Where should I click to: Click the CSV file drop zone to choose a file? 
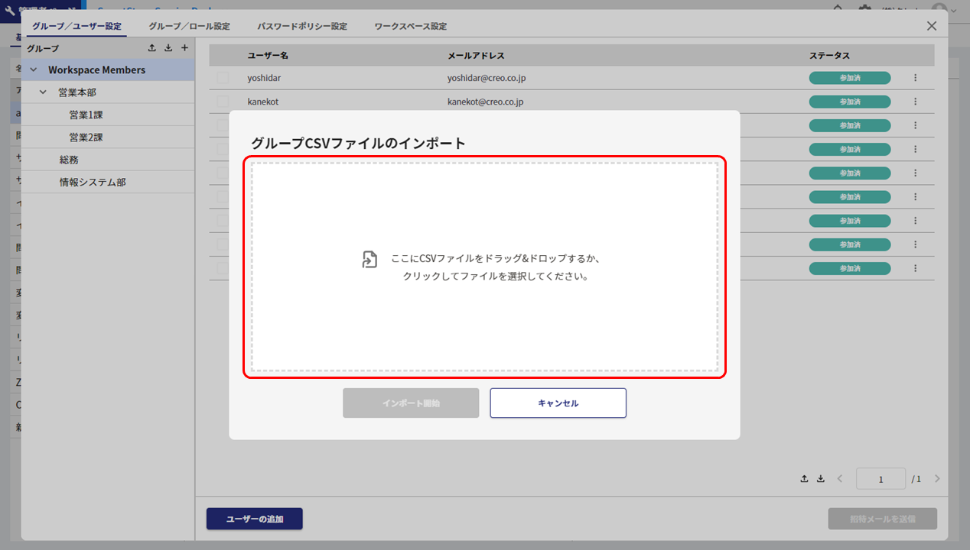coord(484,267)
